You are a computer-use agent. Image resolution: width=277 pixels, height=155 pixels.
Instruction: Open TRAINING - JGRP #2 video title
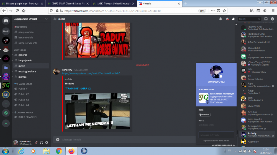coord(78,88)
